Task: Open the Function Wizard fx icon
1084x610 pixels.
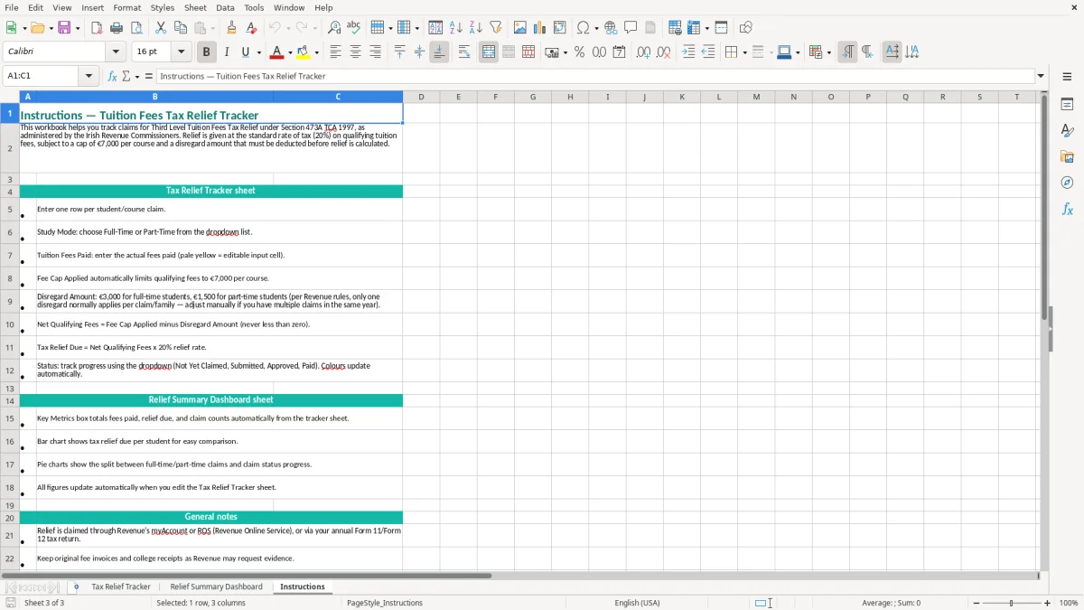Action: click(113, 76)
